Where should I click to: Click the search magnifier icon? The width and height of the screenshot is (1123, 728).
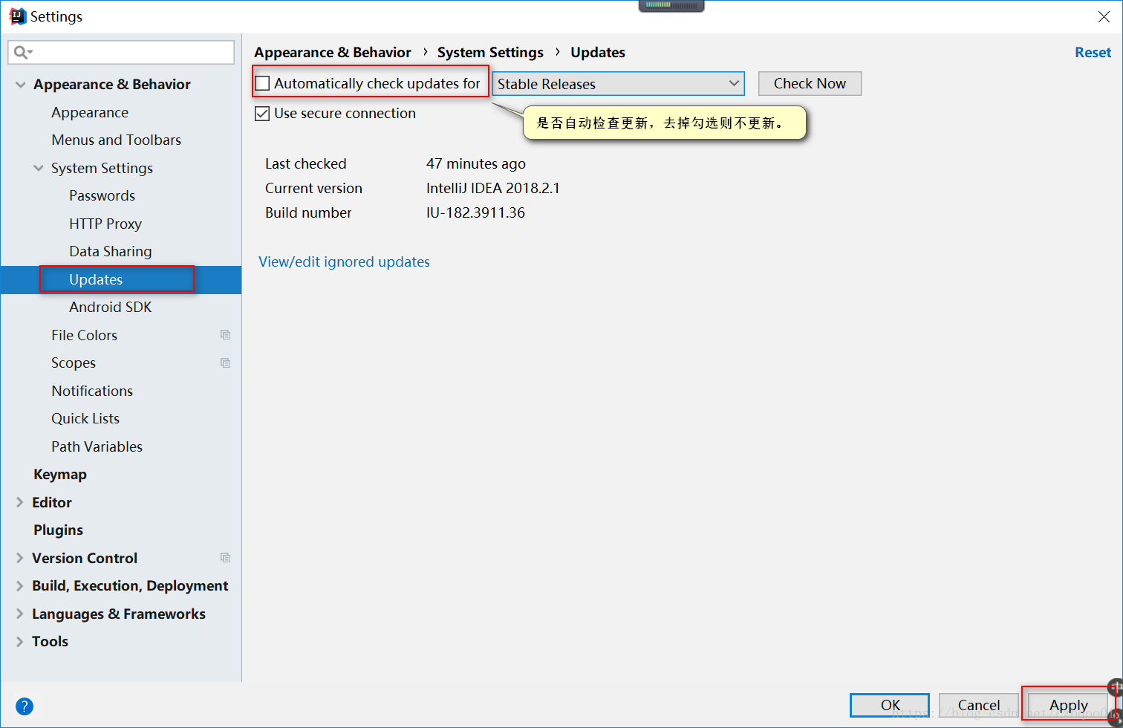22,52
